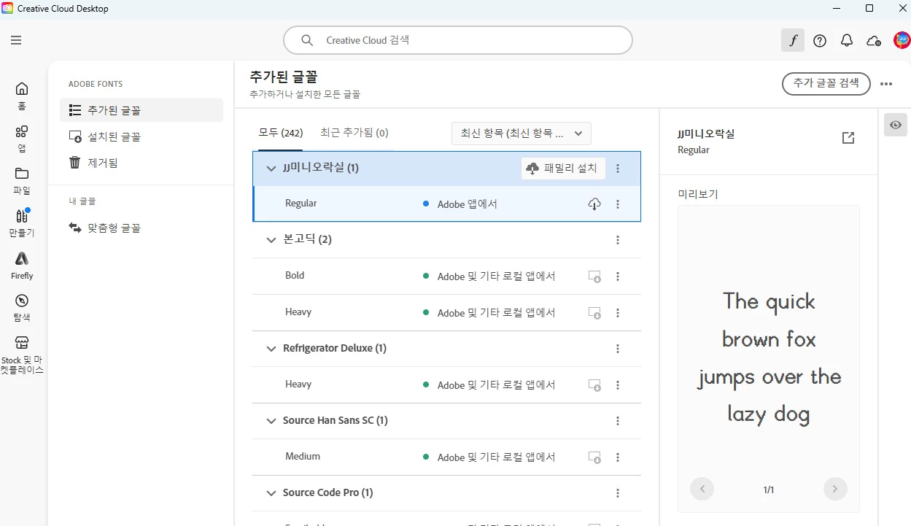
Task: Collapse the JJ미니오락실 family
Action: 271,169
